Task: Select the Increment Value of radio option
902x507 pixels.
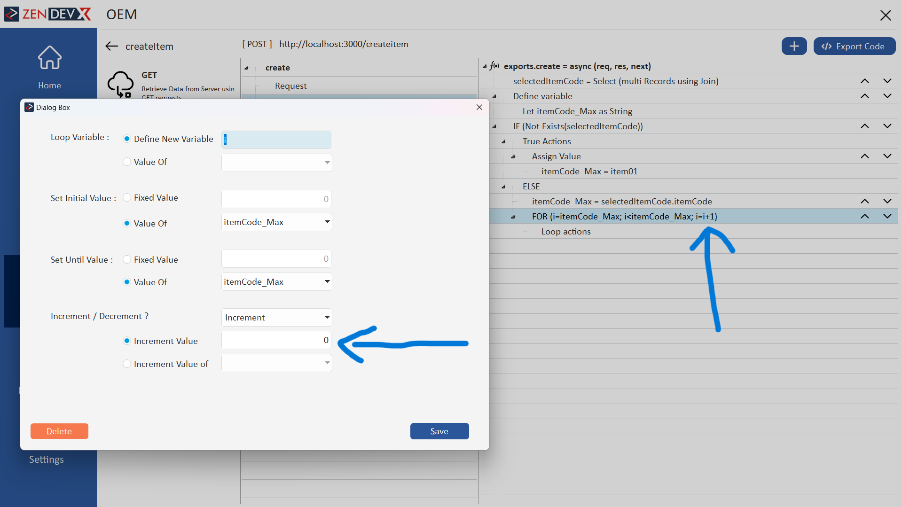Action: (127, 364)
